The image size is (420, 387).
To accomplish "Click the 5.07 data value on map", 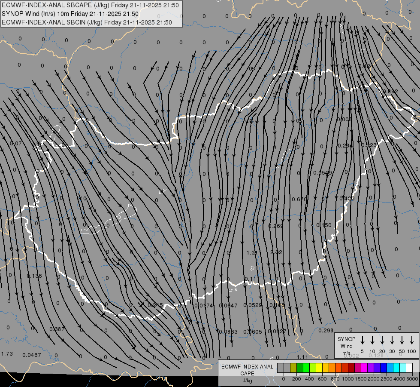I will click(15, 143).
